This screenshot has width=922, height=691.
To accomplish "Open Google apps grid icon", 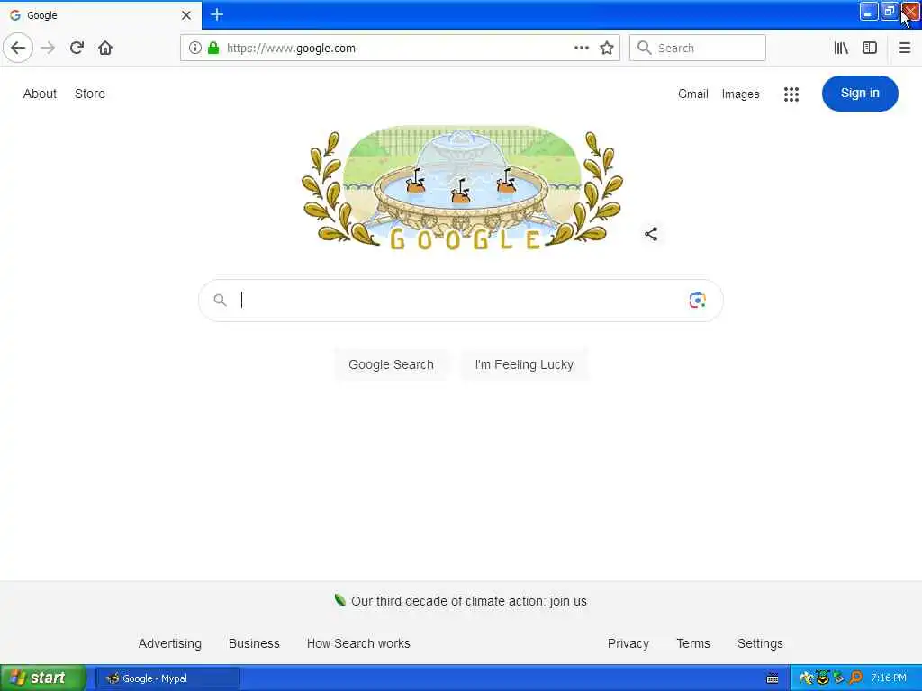I will (x=791, y=94).
